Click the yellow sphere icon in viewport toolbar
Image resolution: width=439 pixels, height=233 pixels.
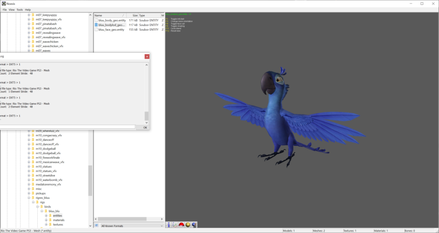pos(188,225)
